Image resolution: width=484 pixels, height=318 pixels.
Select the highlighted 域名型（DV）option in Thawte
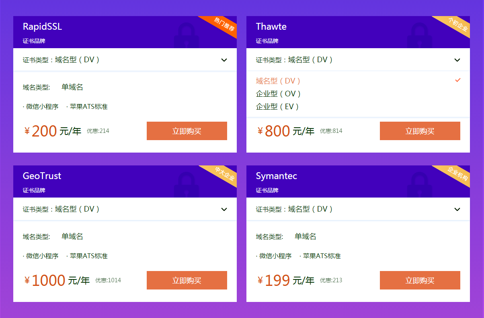[x=278, y=81]
